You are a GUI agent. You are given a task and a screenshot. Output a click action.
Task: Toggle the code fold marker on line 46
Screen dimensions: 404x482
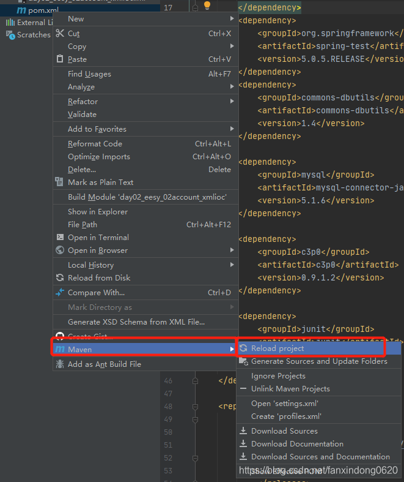[x=195, y=381]
